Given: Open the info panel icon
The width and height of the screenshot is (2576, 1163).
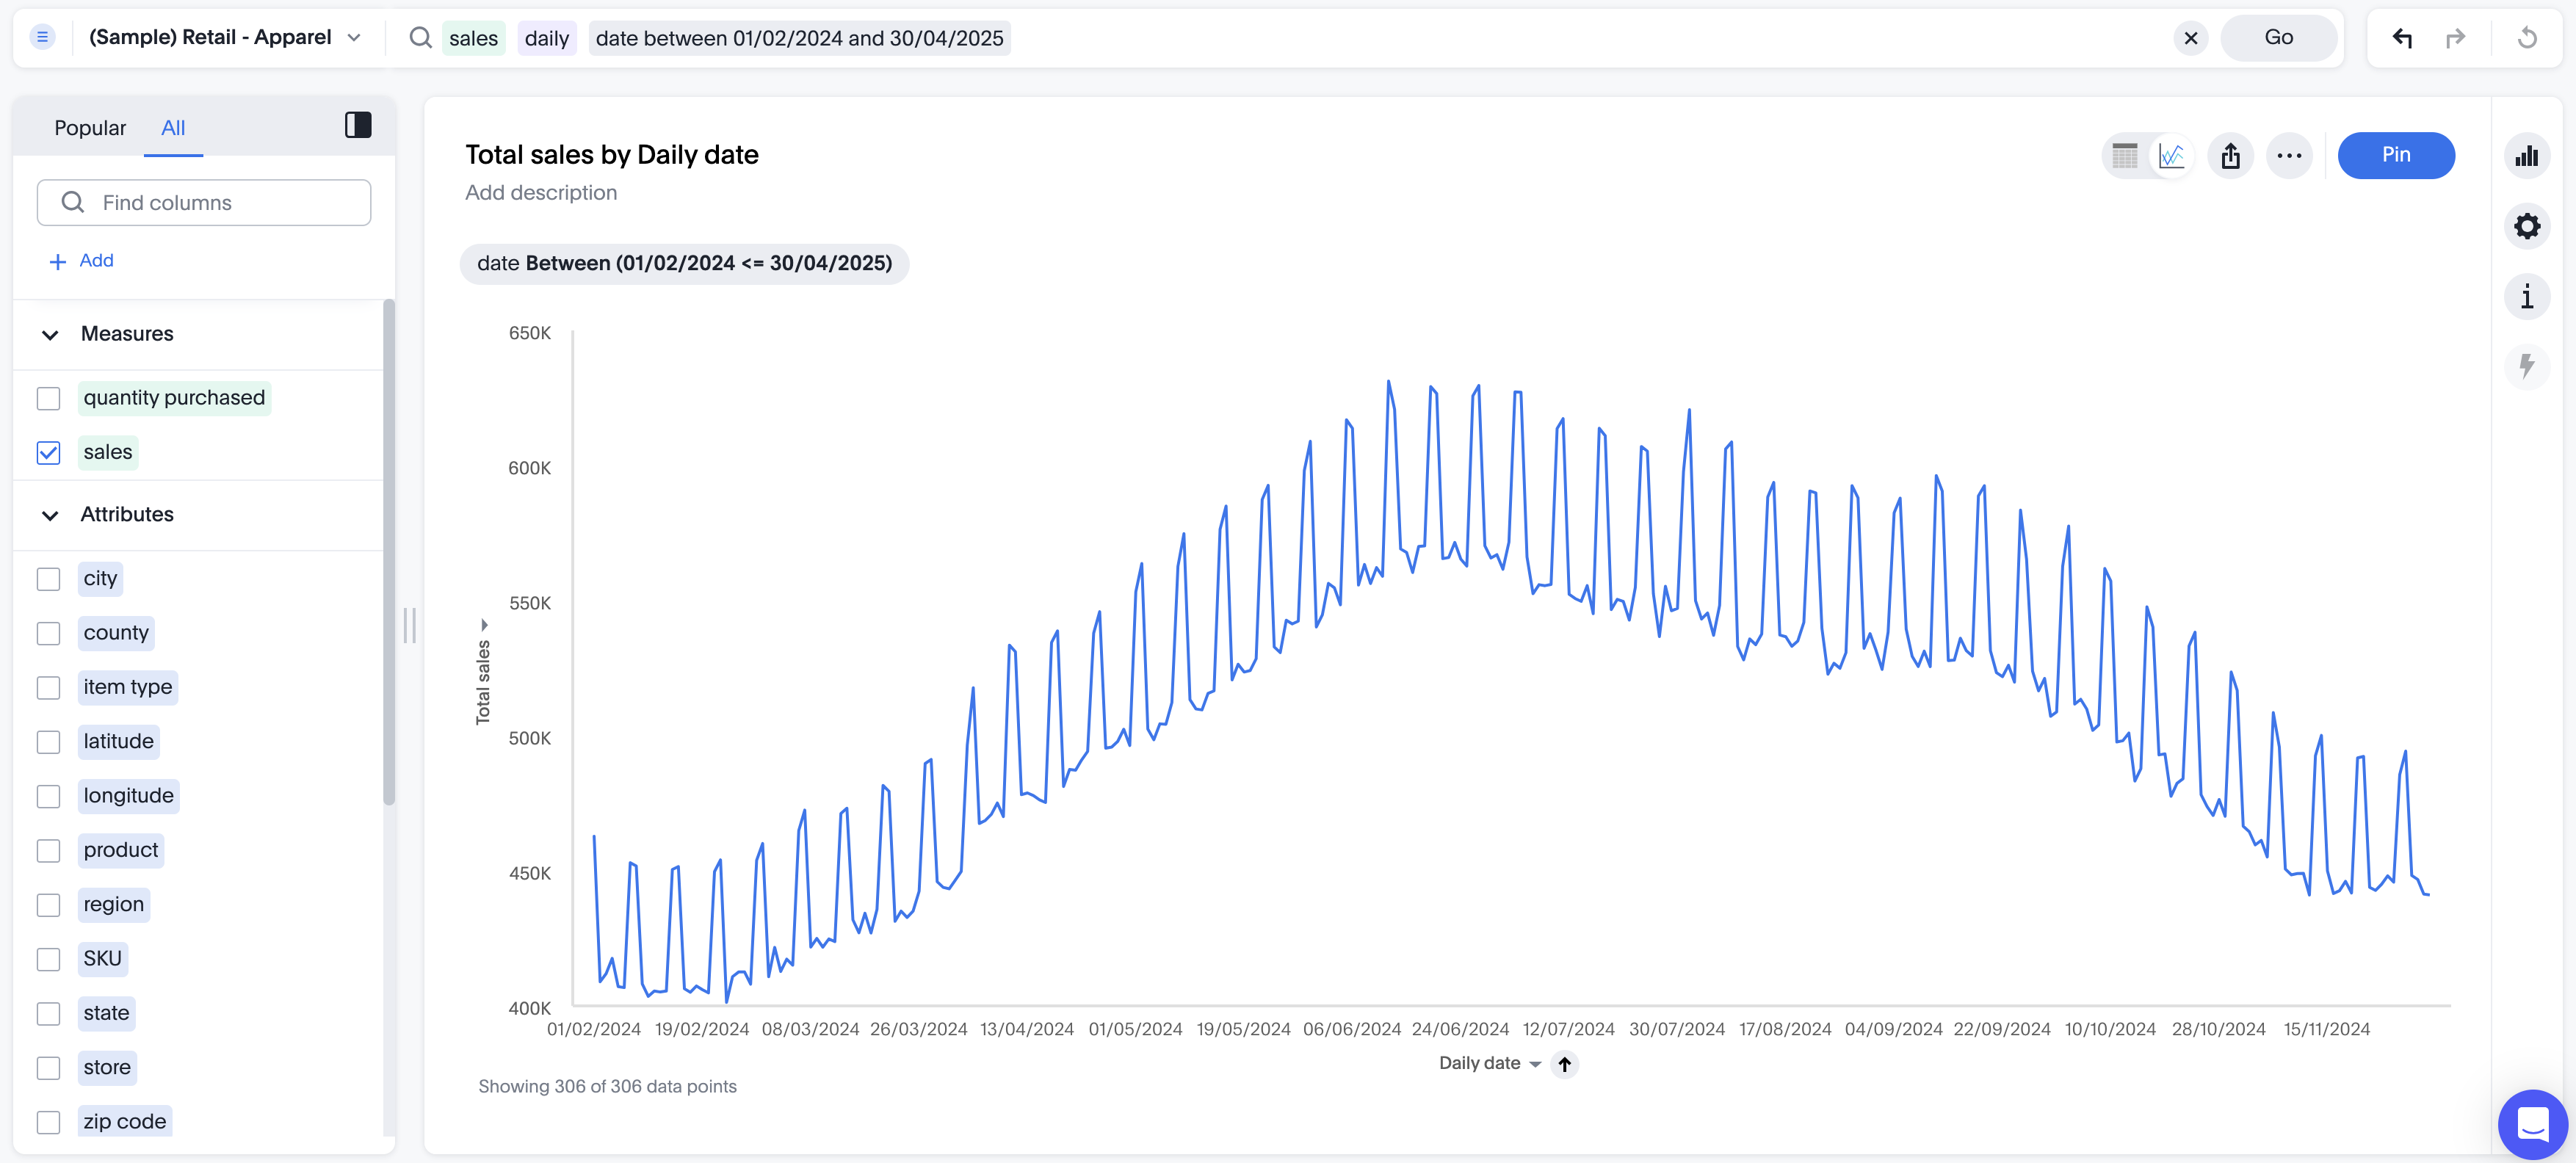Looking at the screenshot, I should point(2530,297).
